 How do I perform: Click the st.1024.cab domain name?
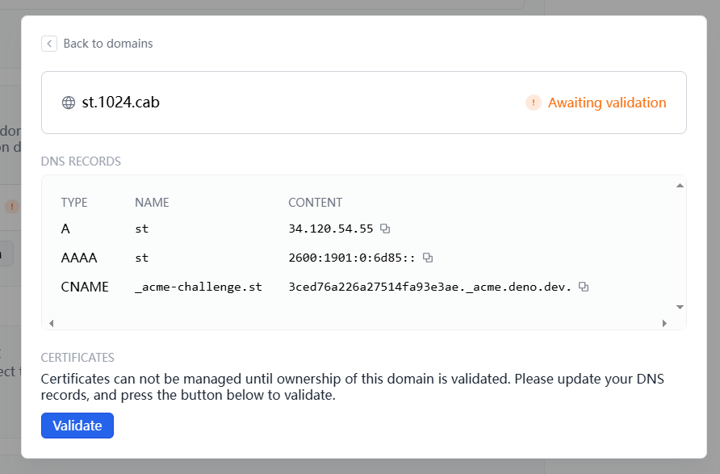click(121, 103)
